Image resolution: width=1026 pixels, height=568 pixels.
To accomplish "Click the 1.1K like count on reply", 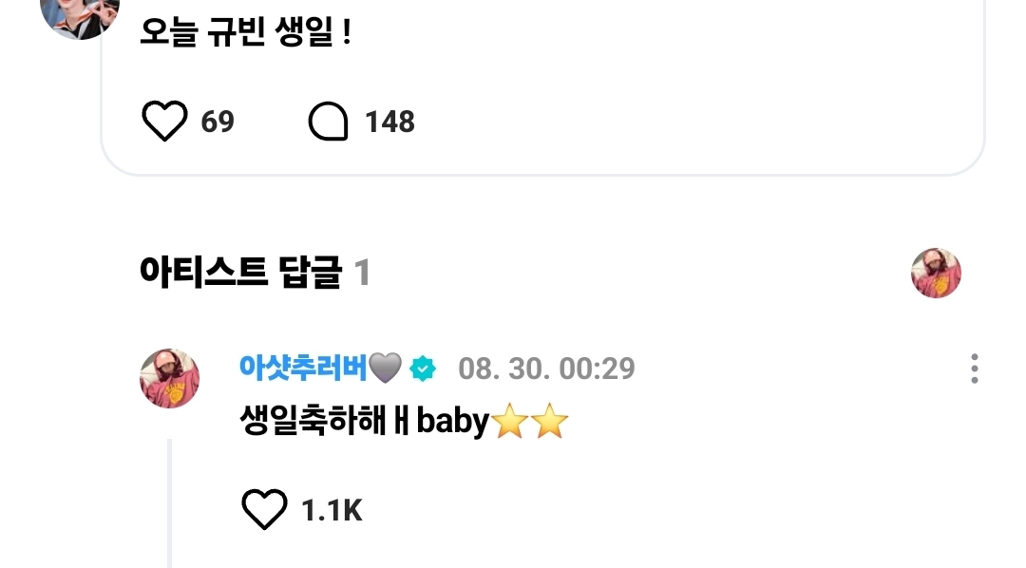I will (x=332, y=510).
